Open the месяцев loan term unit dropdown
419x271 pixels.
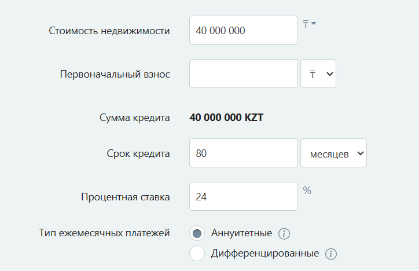[x=334, y=153]
